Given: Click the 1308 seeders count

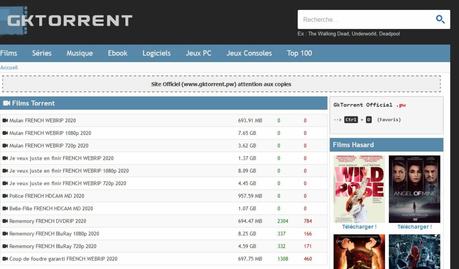Looking at the screenshot, I should click(283, 259).
